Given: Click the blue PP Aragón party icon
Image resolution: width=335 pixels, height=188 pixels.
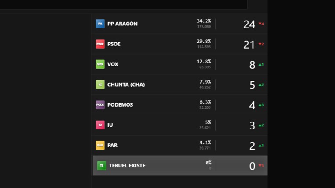Looking at the screenshot, I should pyautogui.click(x=100, y=24).
